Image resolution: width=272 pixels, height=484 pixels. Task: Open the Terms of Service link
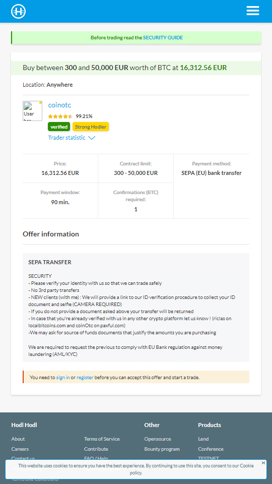102,439
